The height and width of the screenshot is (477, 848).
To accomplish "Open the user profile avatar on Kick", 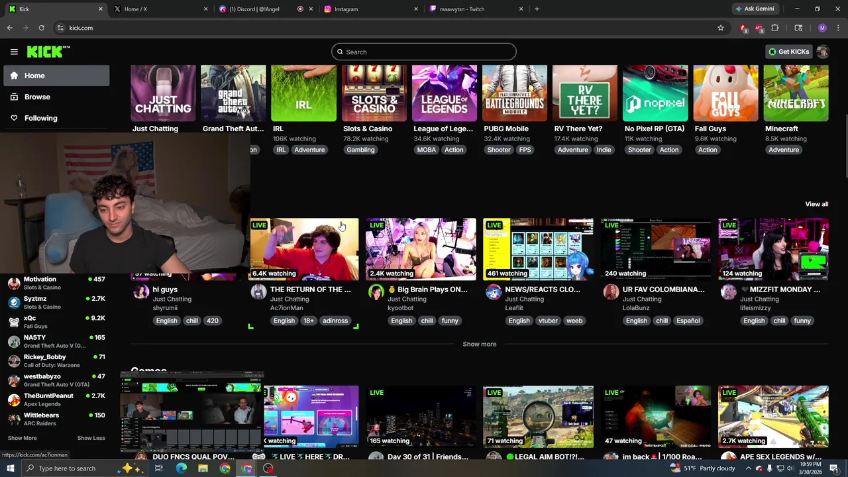I will [x=823, y=52].
